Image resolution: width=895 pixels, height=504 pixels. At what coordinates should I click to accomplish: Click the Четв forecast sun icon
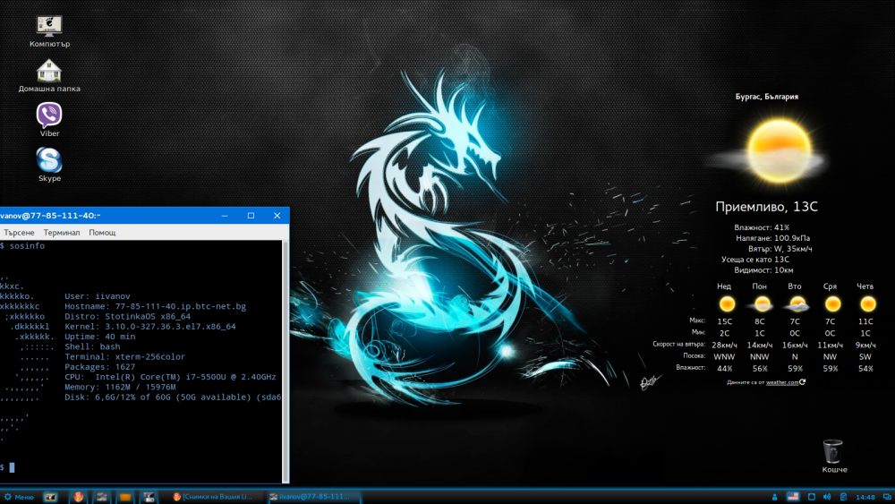[x=867, y=304]
